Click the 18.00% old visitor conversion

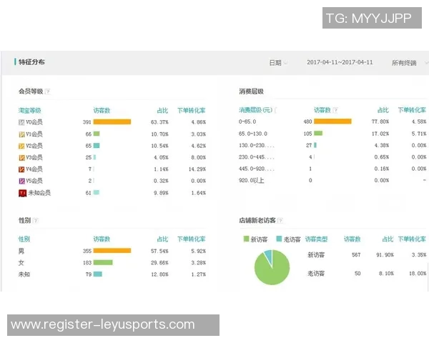(x=418, y=273)
